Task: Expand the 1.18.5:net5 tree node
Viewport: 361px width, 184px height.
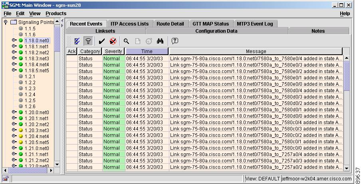Action: point(14,70)
